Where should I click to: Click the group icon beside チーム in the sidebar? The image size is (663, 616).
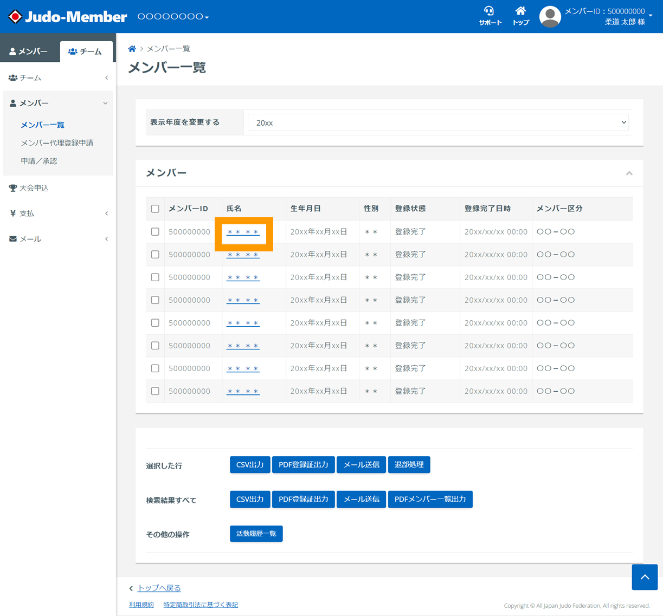click(x=13, y=78)
